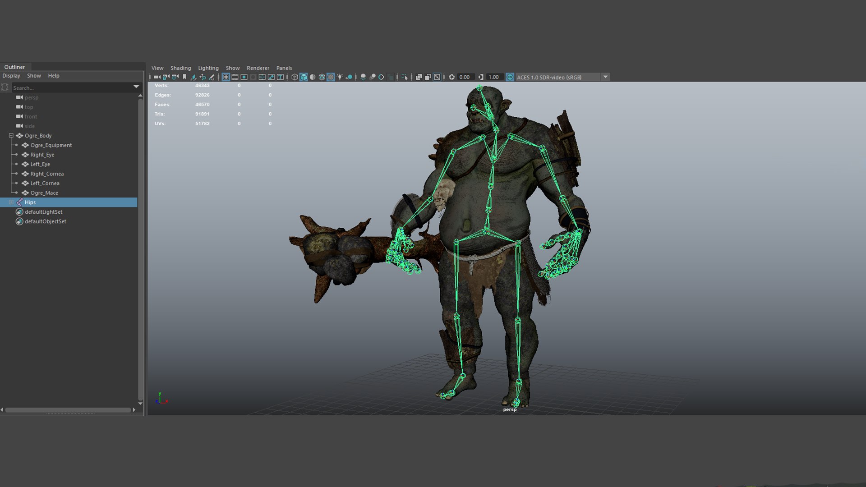Select Ogre_Mace in the Outliner

[44, 193]
